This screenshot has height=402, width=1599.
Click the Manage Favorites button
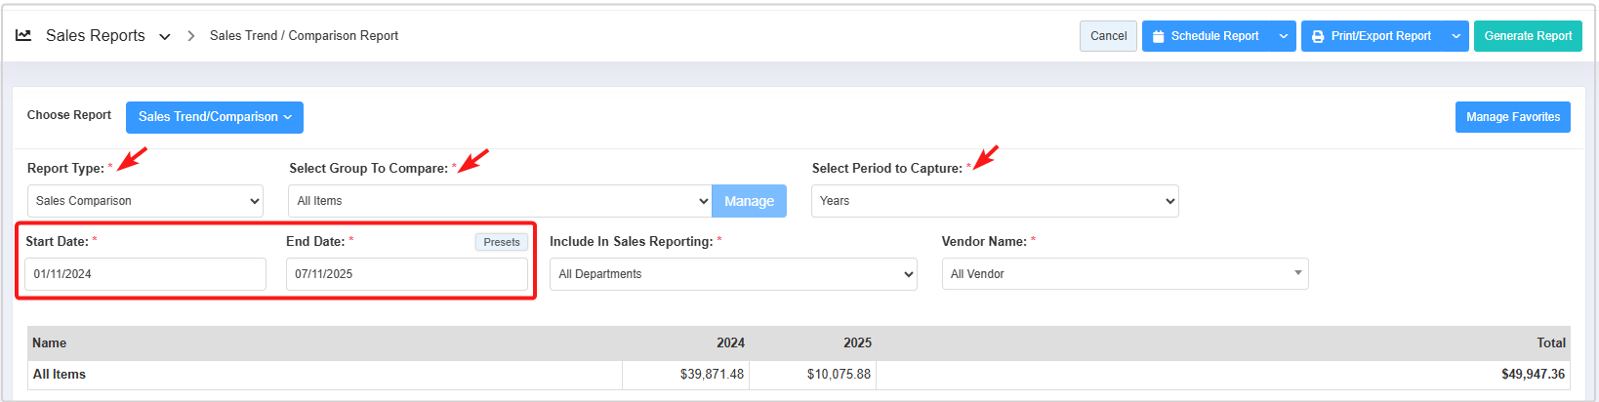[x=1512, y=117]
